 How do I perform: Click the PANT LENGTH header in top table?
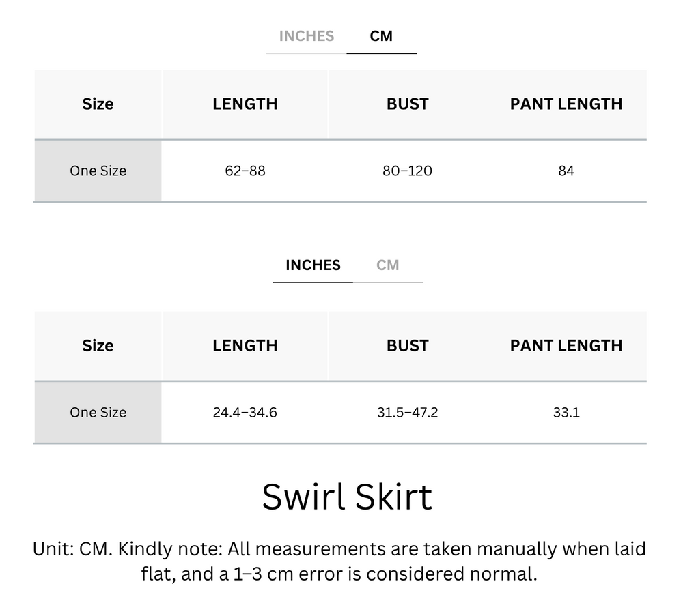coord(566,104)
